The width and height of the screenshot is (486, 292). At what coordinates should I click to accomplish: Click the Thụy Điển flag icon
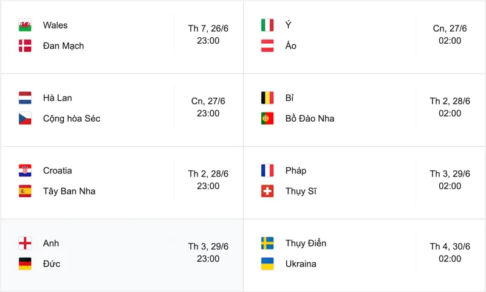tap(267, 243)
